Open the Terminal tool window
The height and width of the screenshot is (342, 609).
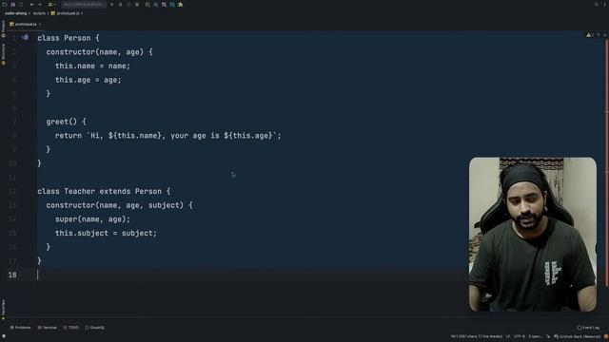48,328
